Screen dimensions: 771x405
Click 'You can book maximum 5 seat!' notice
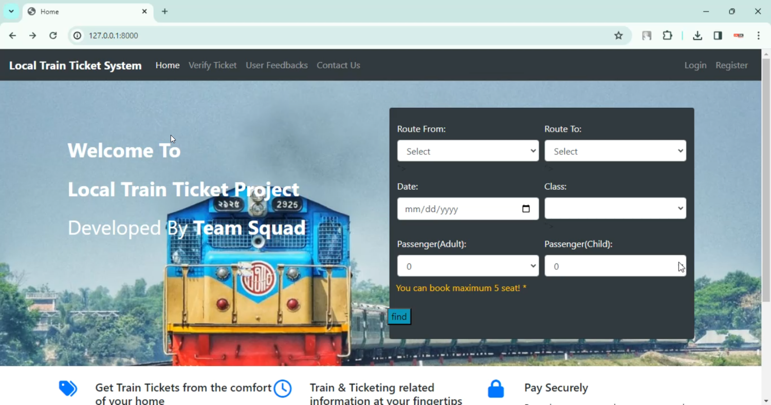pos(462,288)
